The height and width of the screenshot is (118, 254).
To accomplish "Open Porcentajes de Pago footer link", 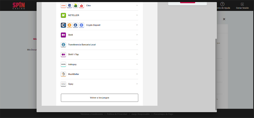I will [163, 114].
